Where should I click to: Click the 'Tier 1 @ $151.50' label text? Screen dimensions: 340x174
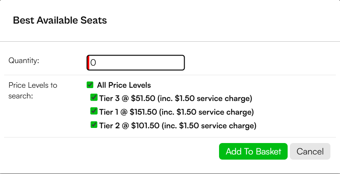pos(128,112)
